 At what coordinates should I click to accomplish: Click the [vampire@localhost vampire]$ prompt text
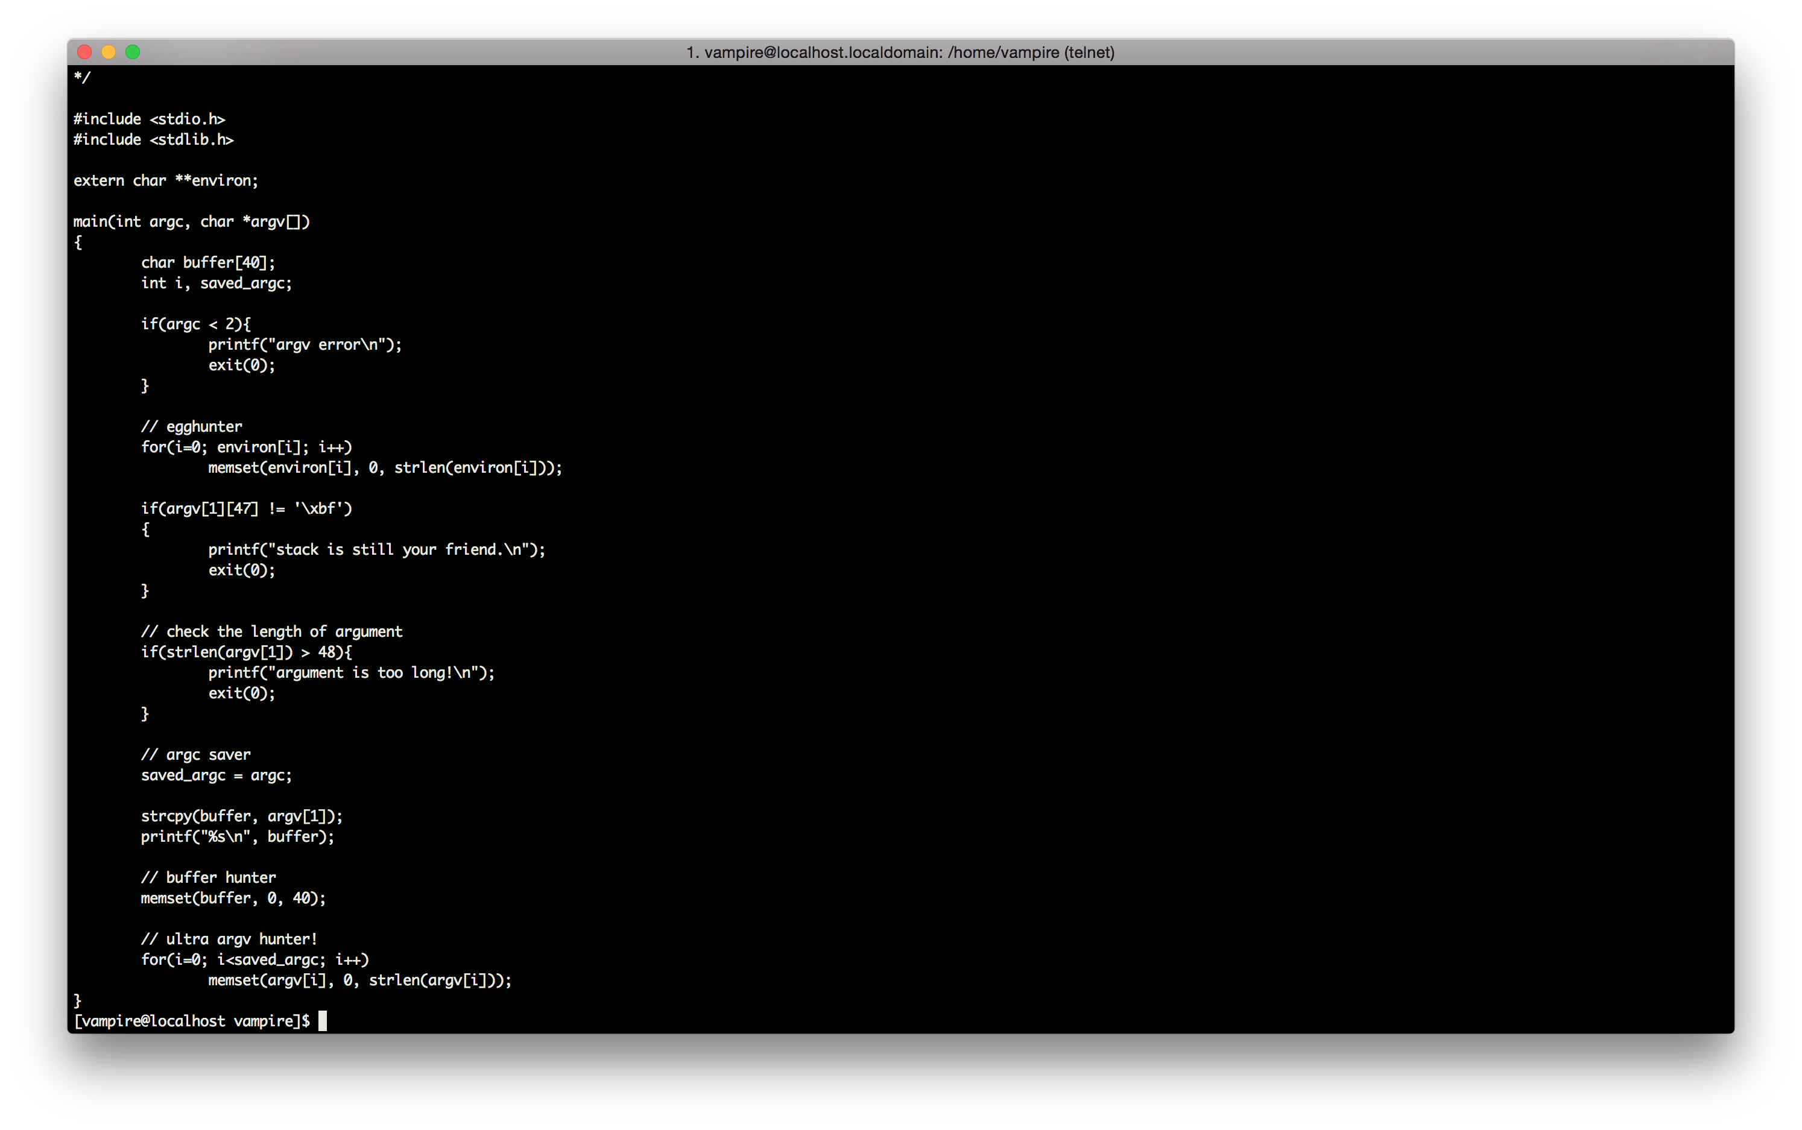191,1021
